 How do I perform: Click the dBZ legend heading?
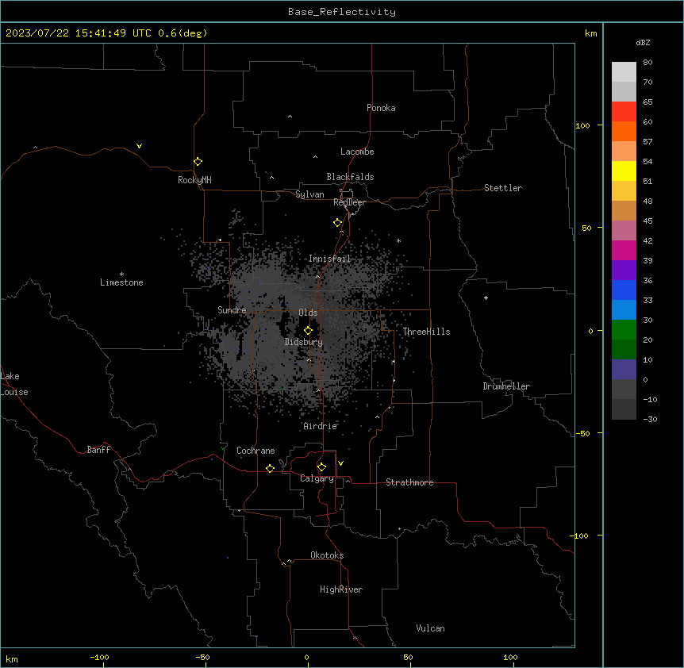pos(643,42)
